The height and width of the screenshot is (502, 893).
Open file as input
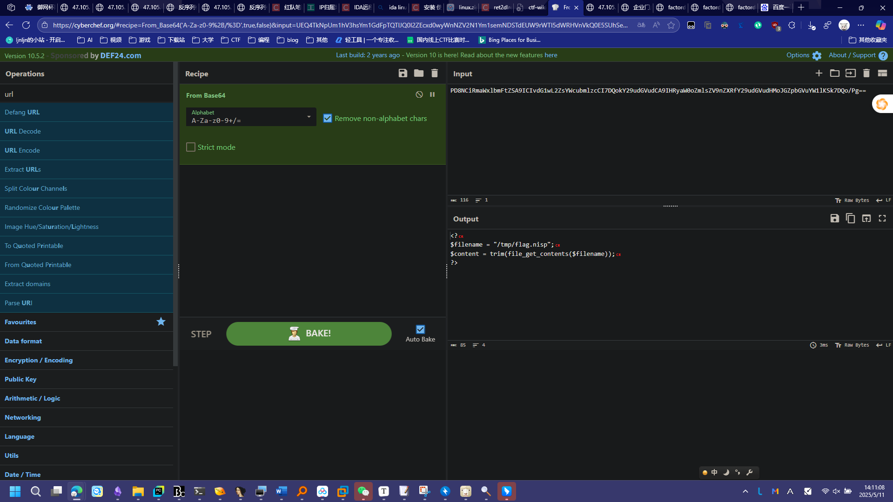[x=851, y=73]
